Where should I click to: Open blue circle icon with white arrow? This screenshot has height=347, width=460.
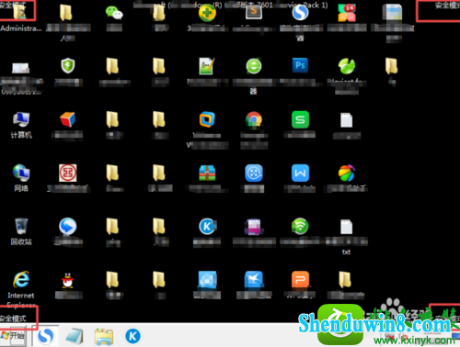pyautogui.click(x=68, y=227)
